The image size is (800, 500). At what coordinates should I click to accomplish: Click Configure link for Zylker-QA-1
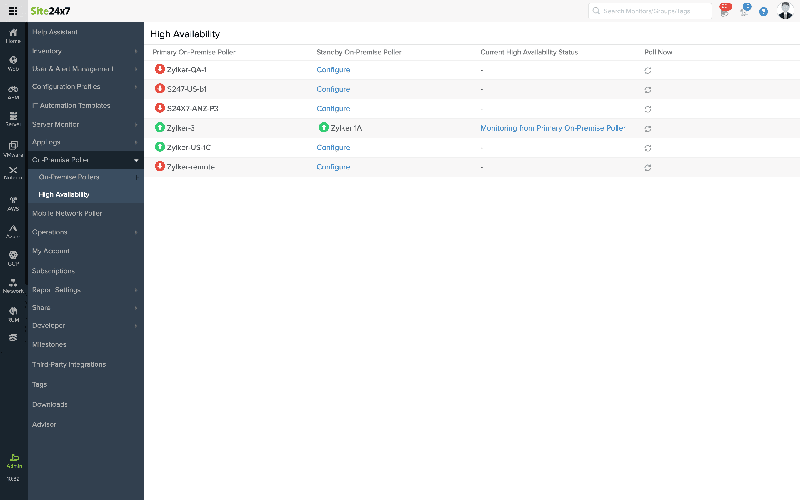click(333, 69)
